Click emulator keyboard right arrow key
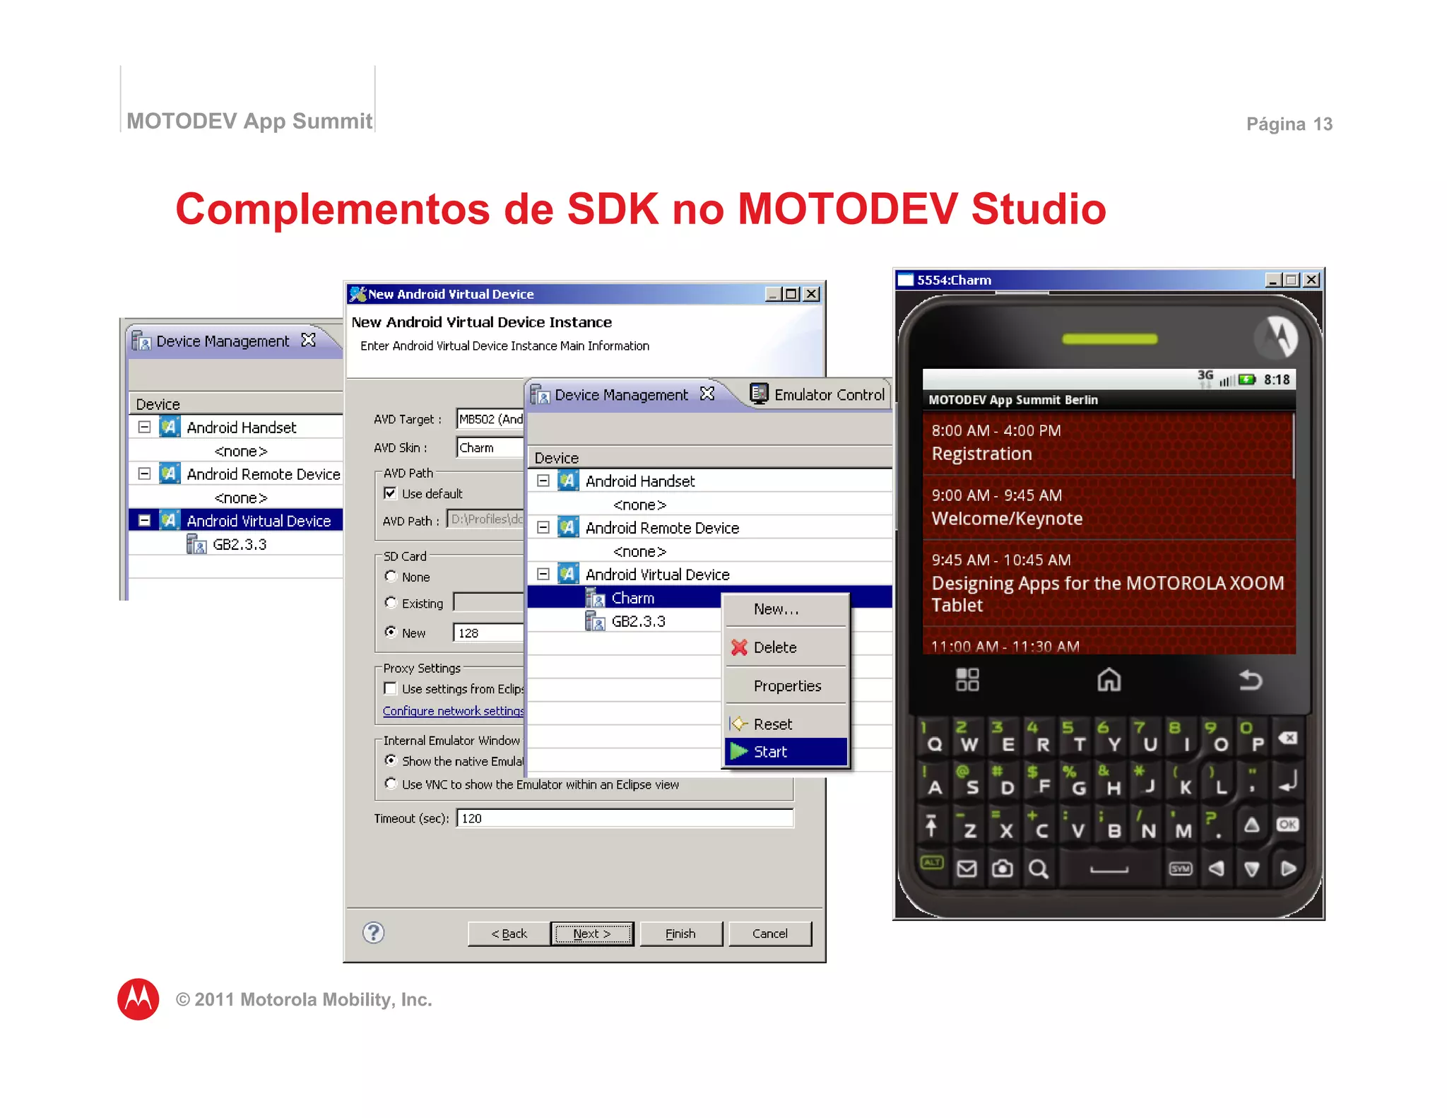This screenshot has height=1118, width=1447. [x=1288, y=869]
